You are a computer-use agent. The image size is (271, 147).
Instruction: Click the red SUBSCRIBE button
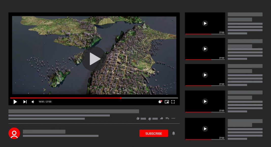[x=154, y=133]
